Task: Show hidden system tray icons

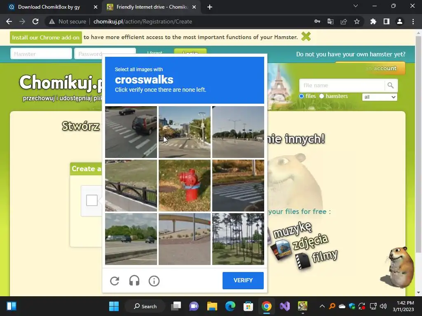Action: click(x=322, y=306)
